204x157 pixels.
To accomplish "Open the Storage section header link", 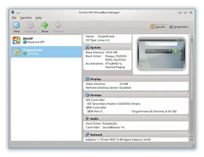I will (x=96, y=95).
